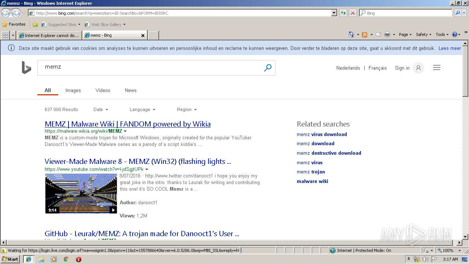Click the Home icon in the command bar

pyautogui.click(x=351, y=34)
